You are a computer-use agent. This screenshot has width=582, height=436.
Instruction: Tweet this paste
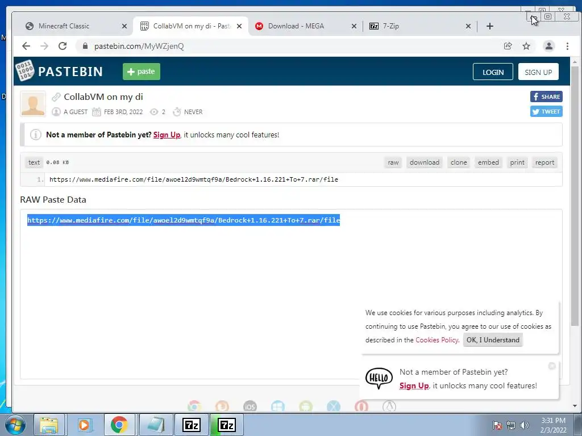546,111
